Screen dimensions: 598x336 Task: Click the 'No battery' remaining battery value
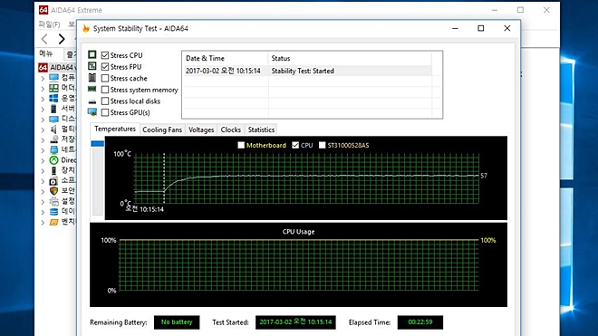(x=177, y=322)
